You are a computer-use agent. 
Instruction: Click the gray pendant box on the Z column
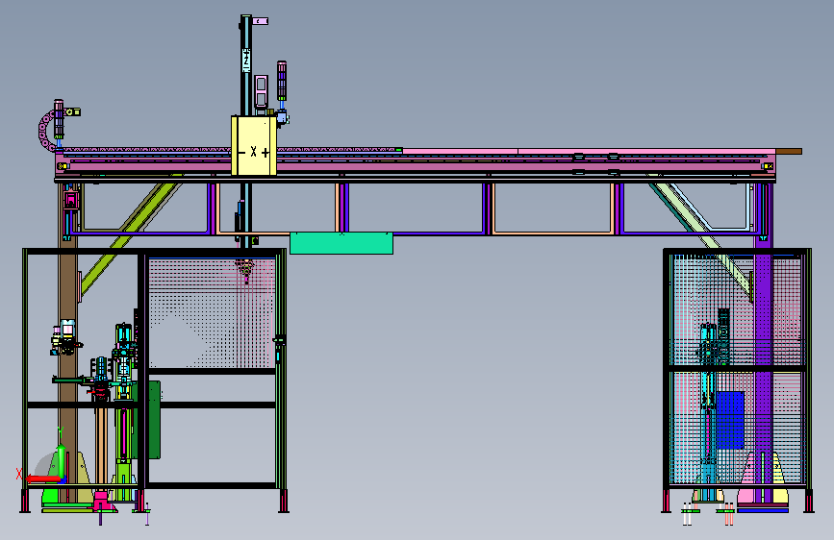[261, 91]
